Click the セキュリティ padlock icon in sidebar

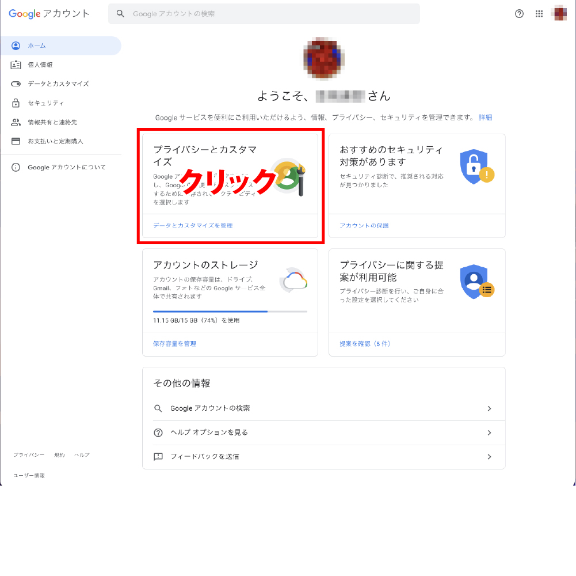coord(16,103)
